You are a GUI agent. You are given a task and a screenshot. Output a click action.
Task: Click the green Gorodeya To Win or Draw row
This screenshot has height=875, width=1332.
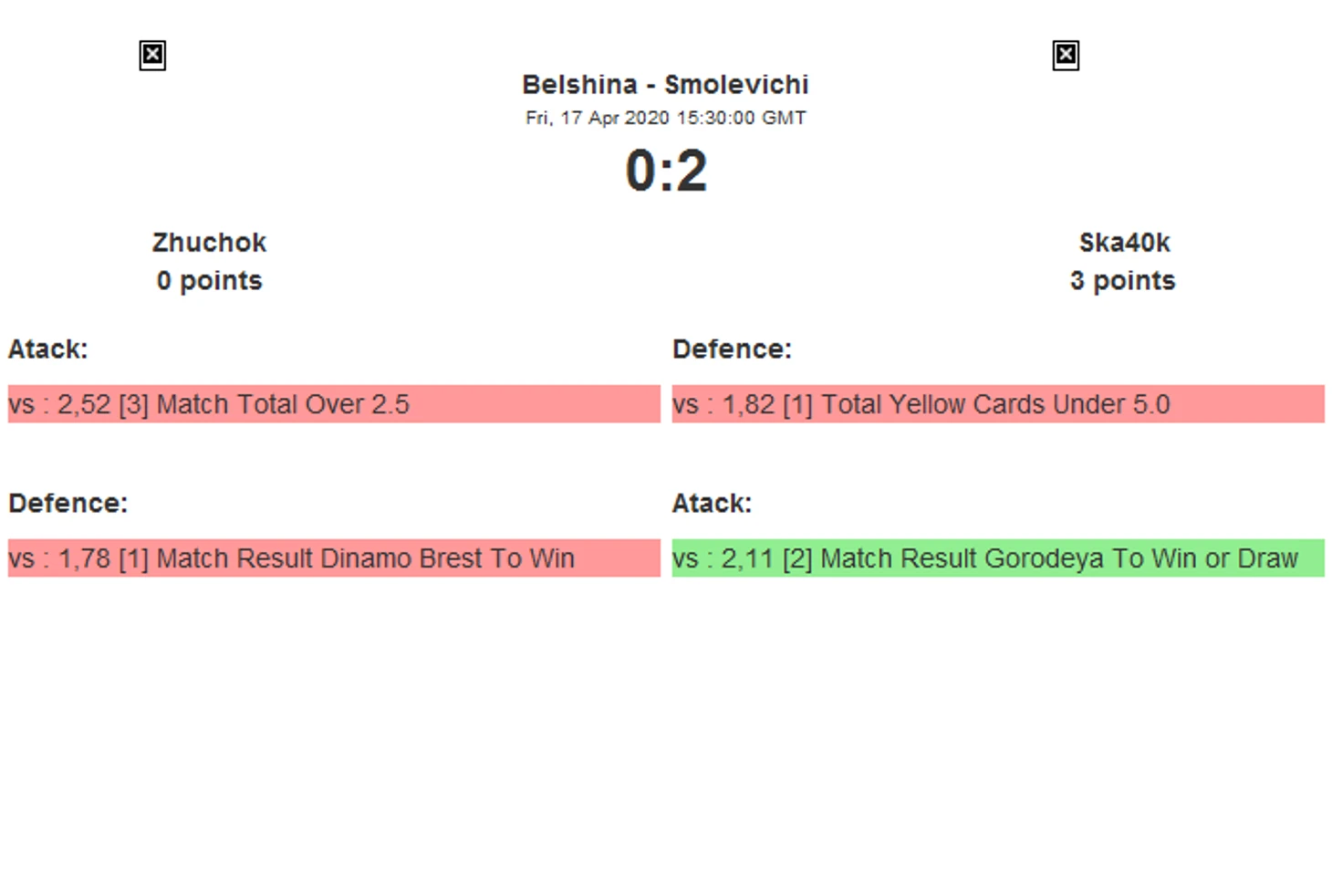click(x=998, y=558)
